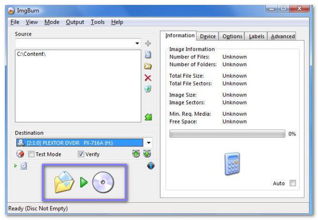Click the blue globe information icon
Viewport: 318px width, 220px height.
[151, 166]
